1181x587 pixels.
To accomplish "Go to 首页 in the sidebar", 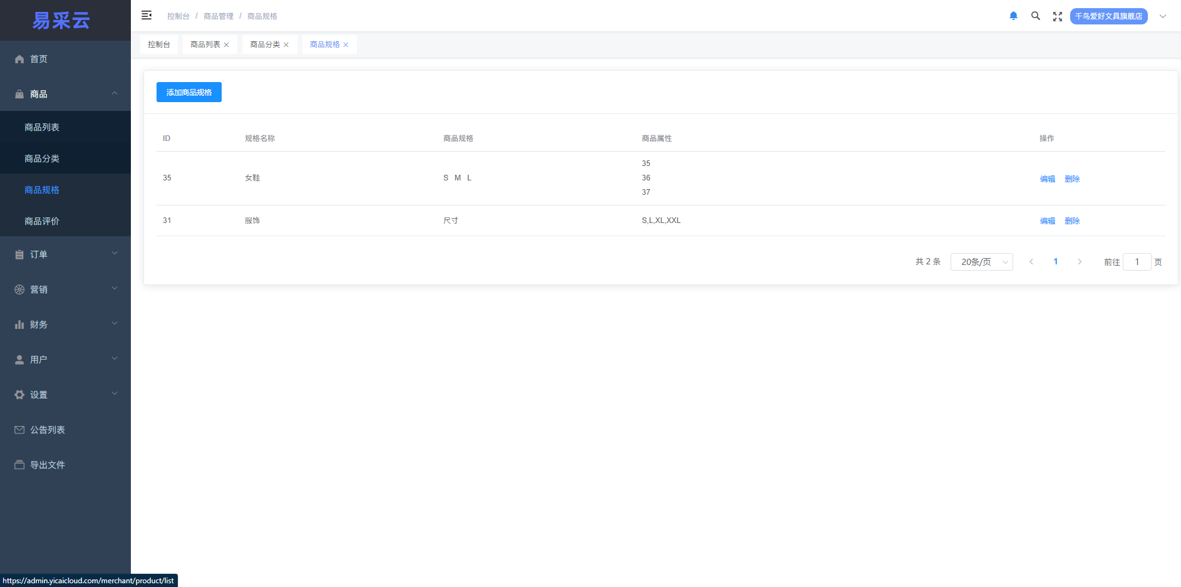I will click(39, 59).
